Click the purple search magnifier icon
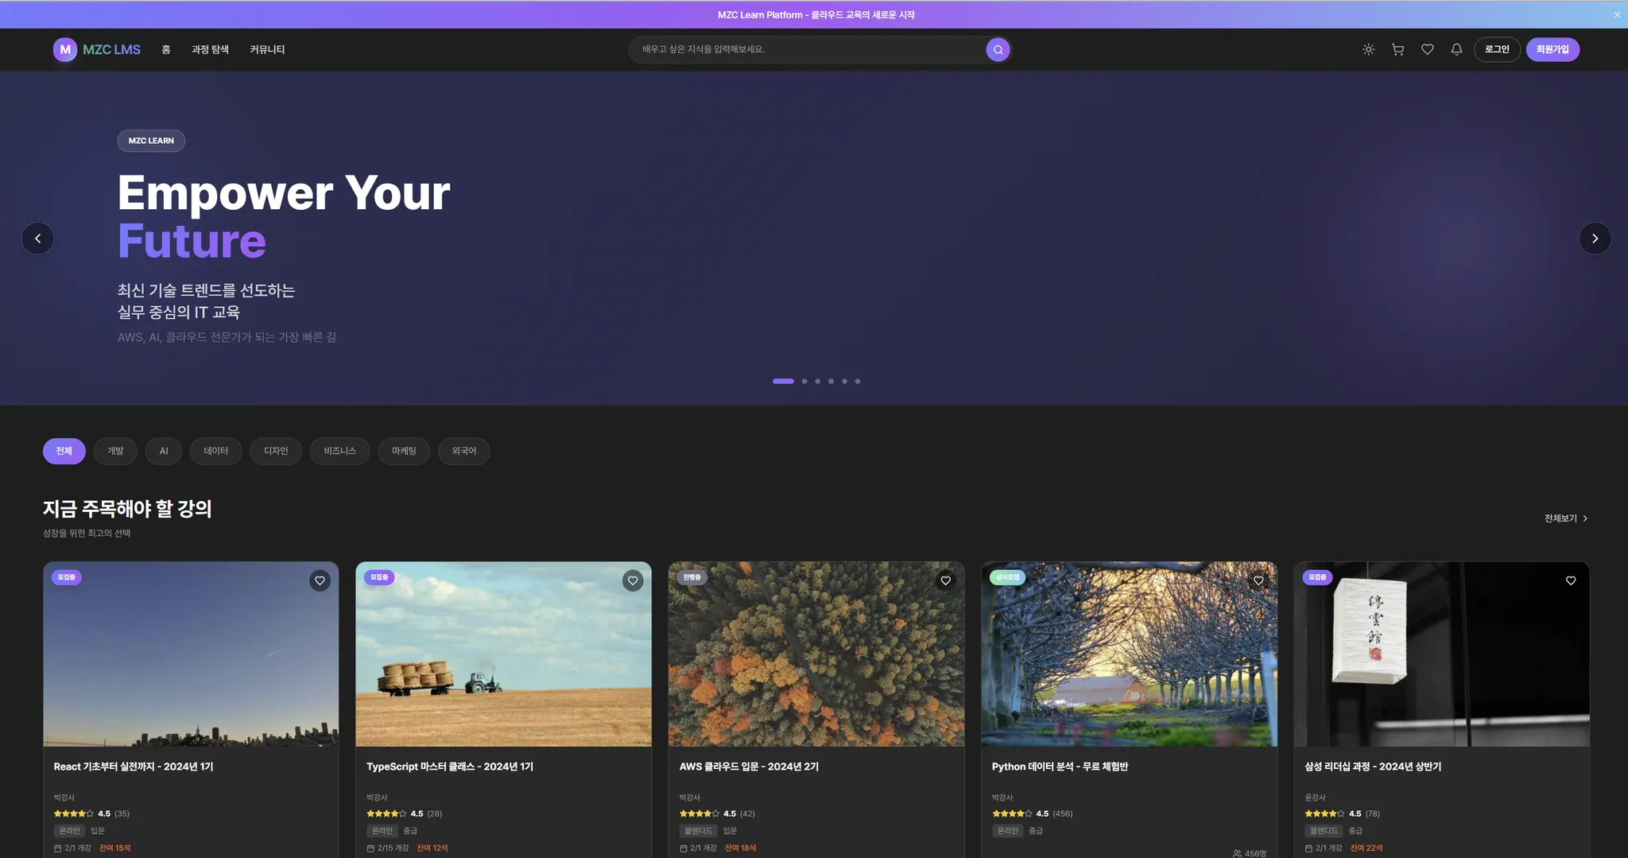Viewport: 1628px width, 858px height. pos(998,49)
